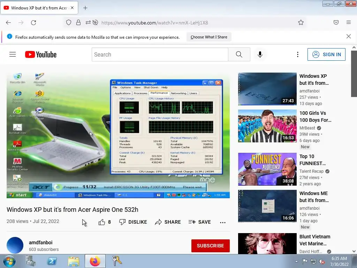
Task: Open File Explorer from taskbar
Action: 74,261
